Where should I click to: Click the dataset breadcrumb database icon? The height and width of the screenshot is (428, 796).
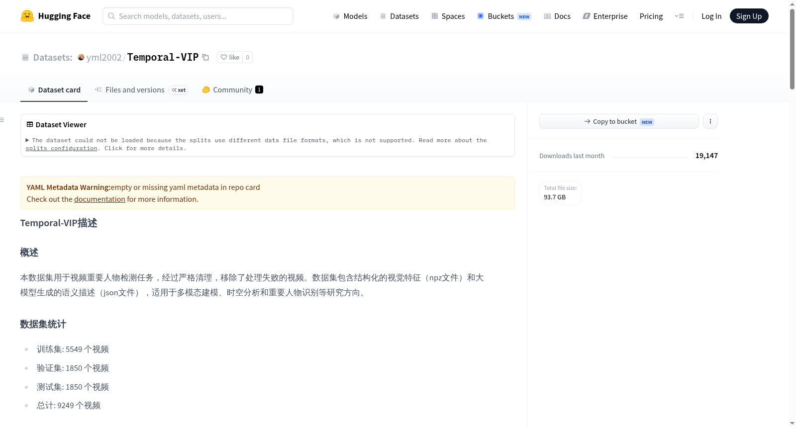(25, 57)
